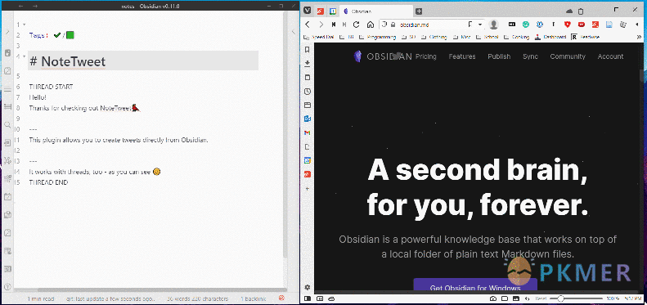This screenshot has width=647, height=305.
Task: Go forward in the browser
Action: tap(321, 25)
